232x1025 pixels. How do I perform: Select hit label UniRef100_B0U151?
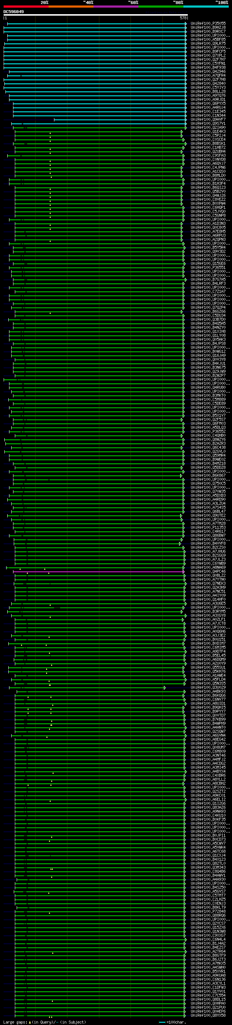click(208, 640)
